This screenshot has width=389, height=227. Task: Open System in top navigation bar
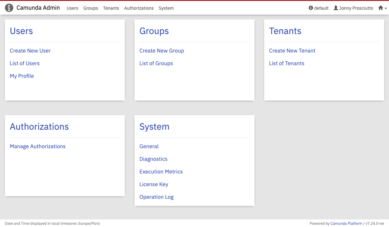pyautogui.click(x=166, y=8)
